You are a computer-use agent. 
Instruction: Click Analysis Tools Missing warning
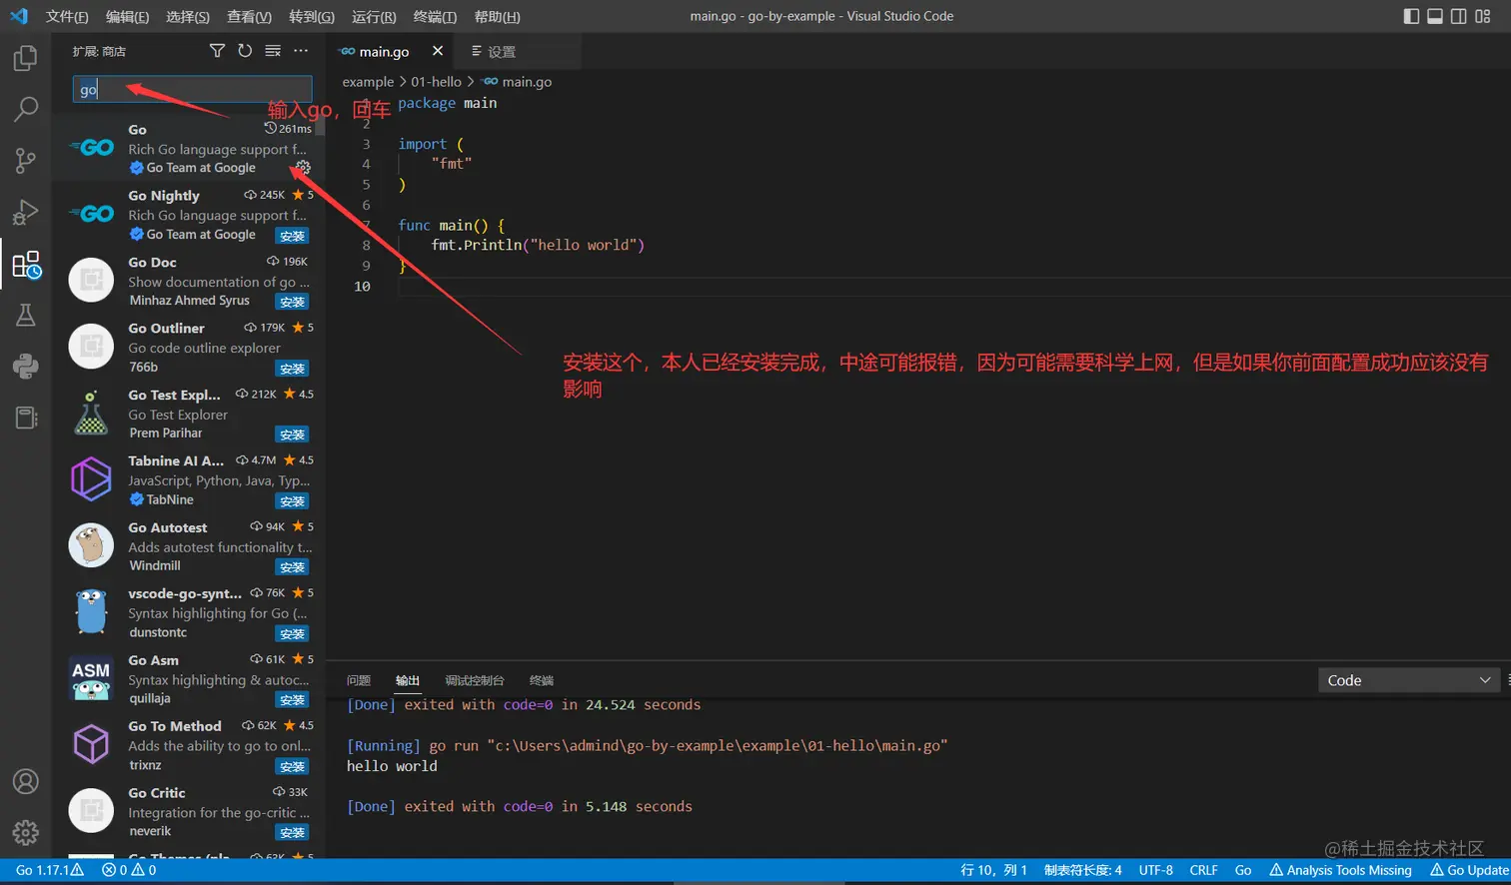coord(1340,870)
